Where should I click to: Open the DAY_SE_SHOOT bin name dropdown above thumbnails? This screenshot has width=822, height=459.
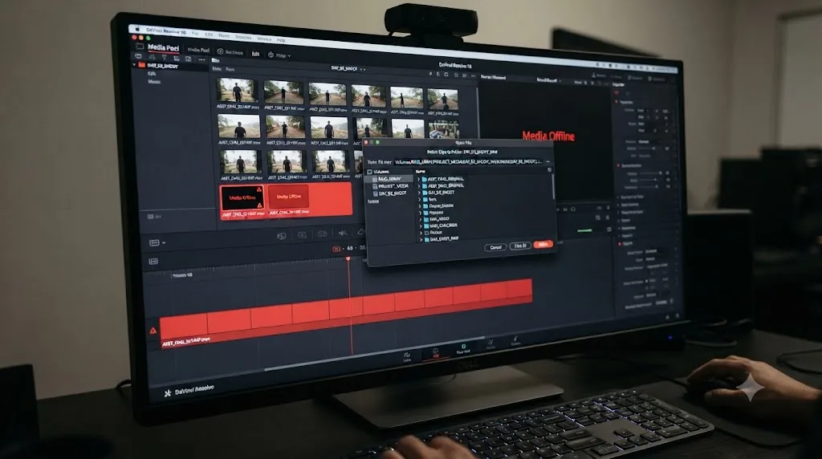click(348, 69)
